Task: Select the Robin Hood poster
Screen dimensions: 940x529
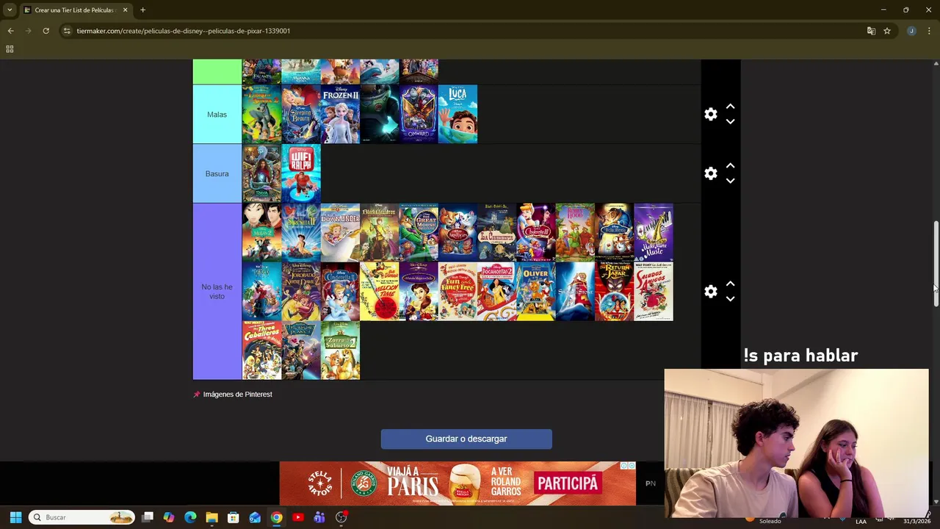Action: (x=575, y=232)
